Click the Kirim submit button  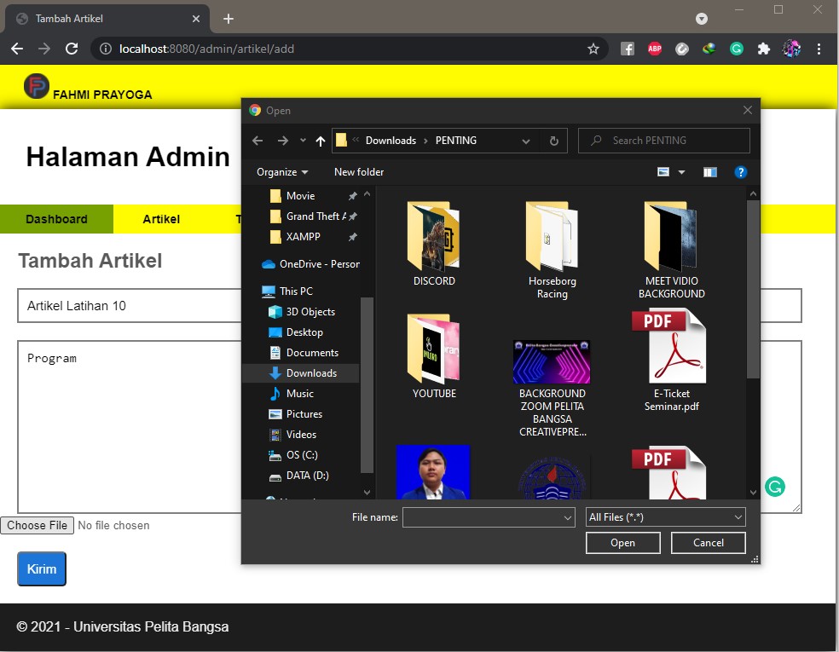(x=41, y=568)
